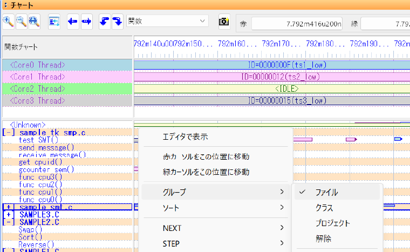Select the Swap() function row
Viewport: 410px width, 252px height.
(67, 229)
